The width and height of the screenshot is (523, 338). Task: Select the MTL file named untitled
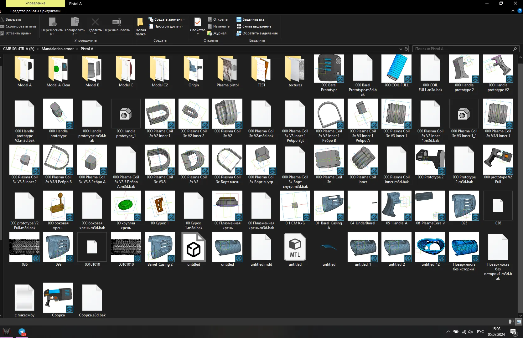(295, 249)
